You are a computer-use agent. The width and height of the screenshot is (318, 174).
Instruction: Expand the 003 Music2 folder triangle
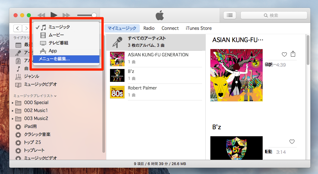pyautogui.click(x=13, y=119)
